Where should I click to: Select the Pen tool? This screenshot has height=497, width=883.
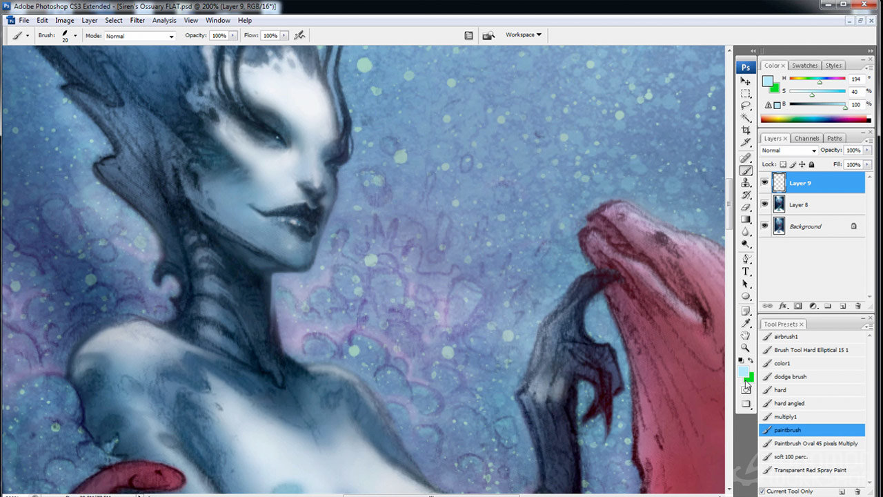coord(746,260)
